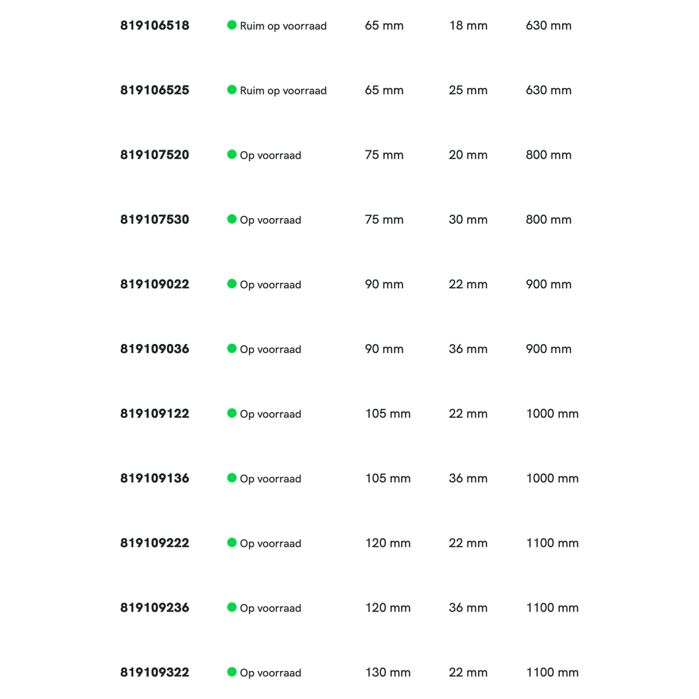Open article number 819107530
Screen dimensions: 699x699
pyautogui.click(x=154, y=219)
